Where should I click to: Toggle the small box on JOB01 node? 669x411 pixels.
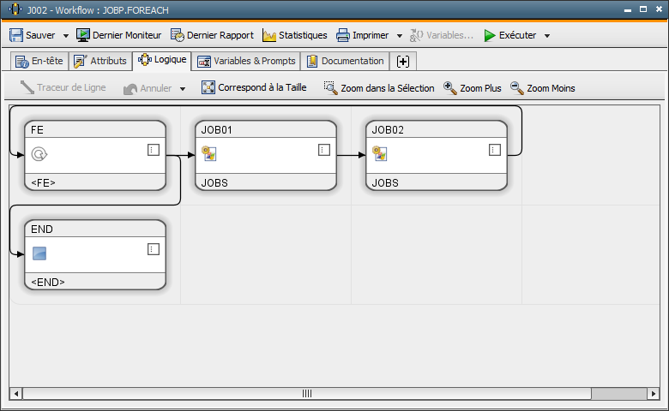324,150
